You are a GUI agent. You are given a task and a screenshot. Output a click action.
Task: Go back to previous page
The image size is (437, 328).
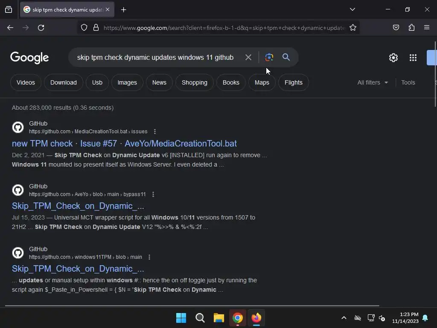[10, 28]
